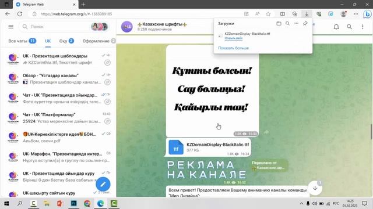Click the forward arrow beside image message
Image resolution: width=373 pixels, height=209 pixels.
pyautogui.click(x=266, y=132)
